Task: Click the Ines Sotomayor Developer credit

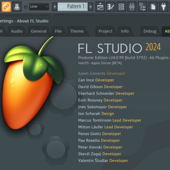Action: [103, 107]
